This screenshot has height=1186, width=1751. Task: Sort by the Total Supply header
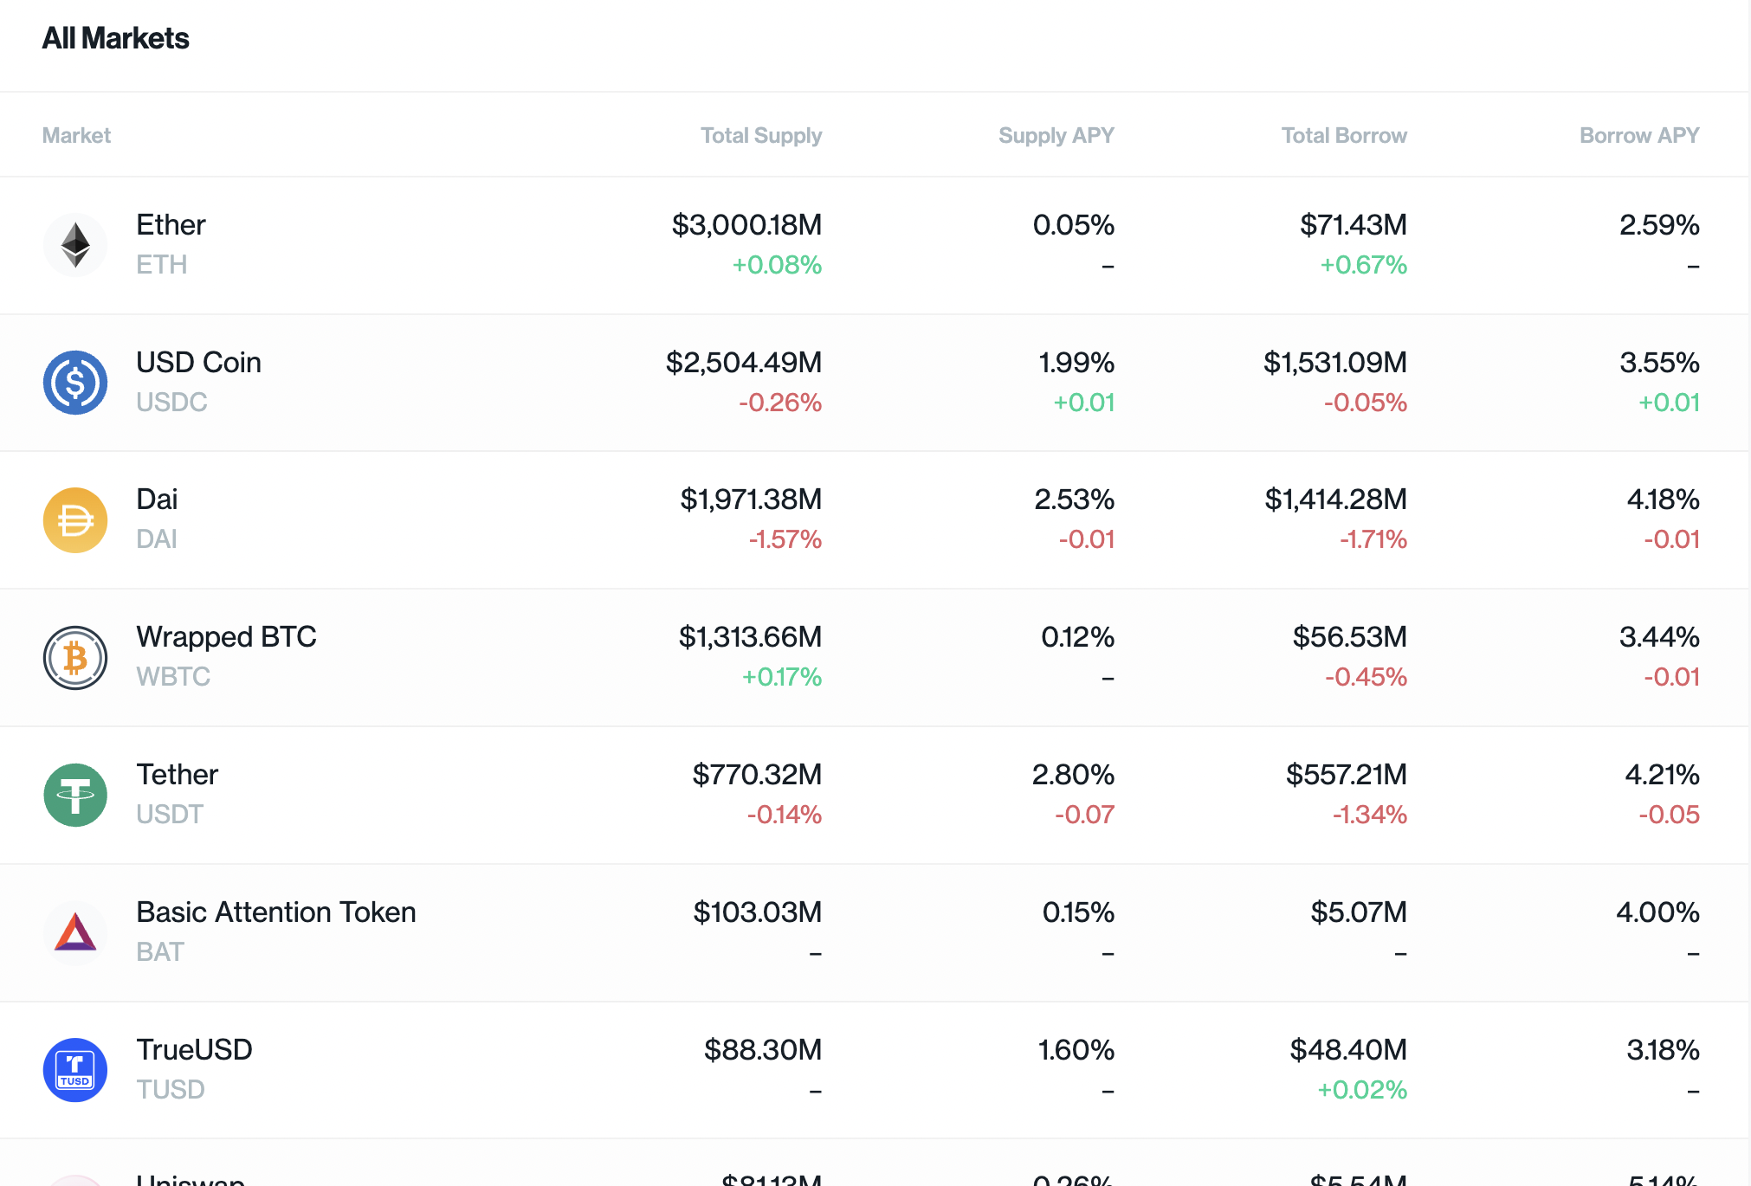pyautogui.click(x=761, y=136)
